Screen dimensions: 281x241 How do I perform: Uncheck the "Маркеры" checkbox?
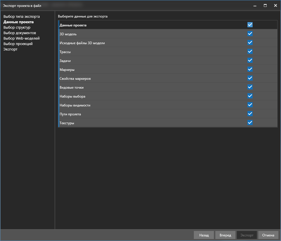tap(250, 69)
